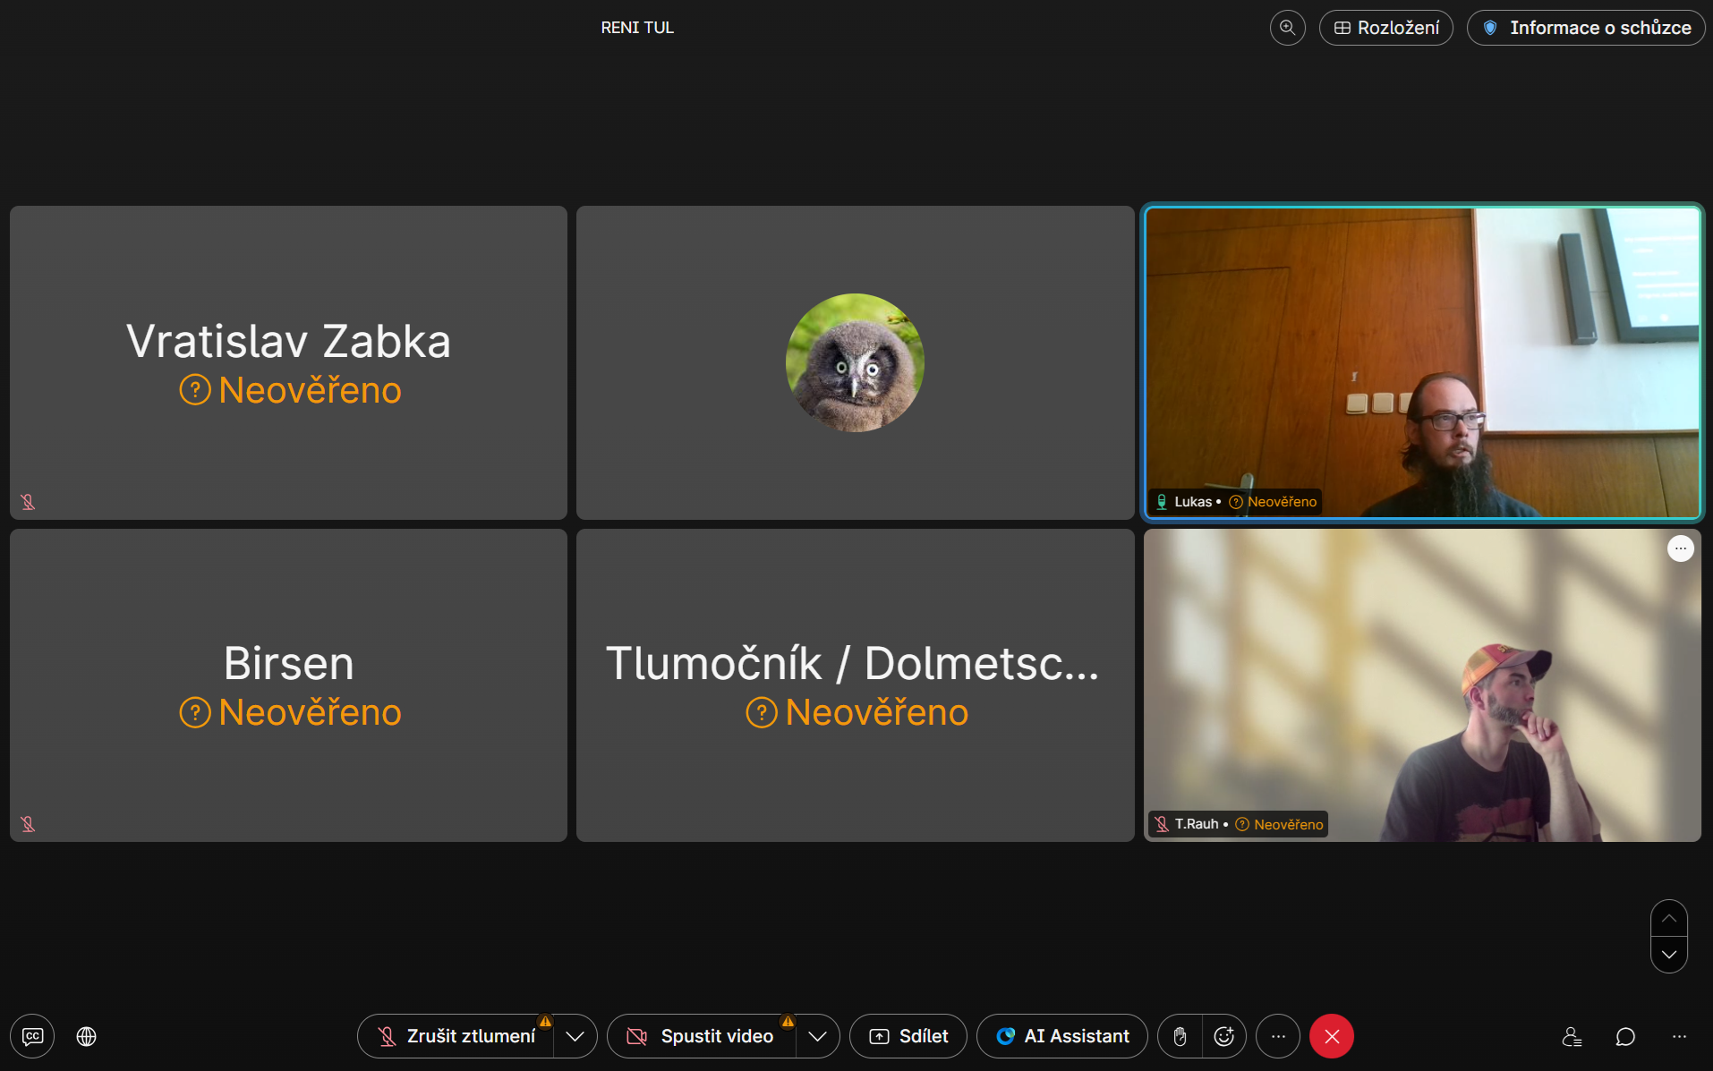Start camera with Spustit video

tap(703, 1036)
